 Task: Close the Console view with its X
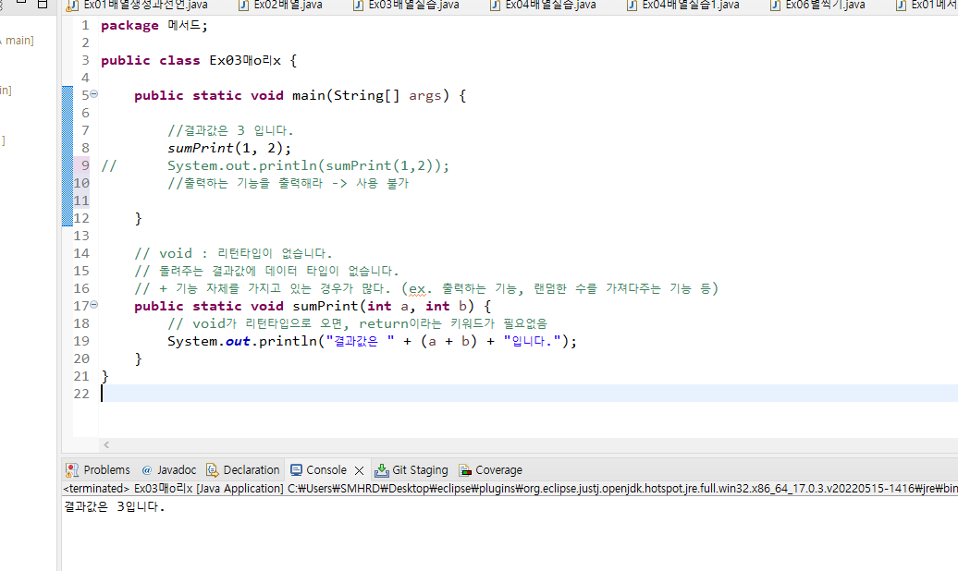pos(359,470)
